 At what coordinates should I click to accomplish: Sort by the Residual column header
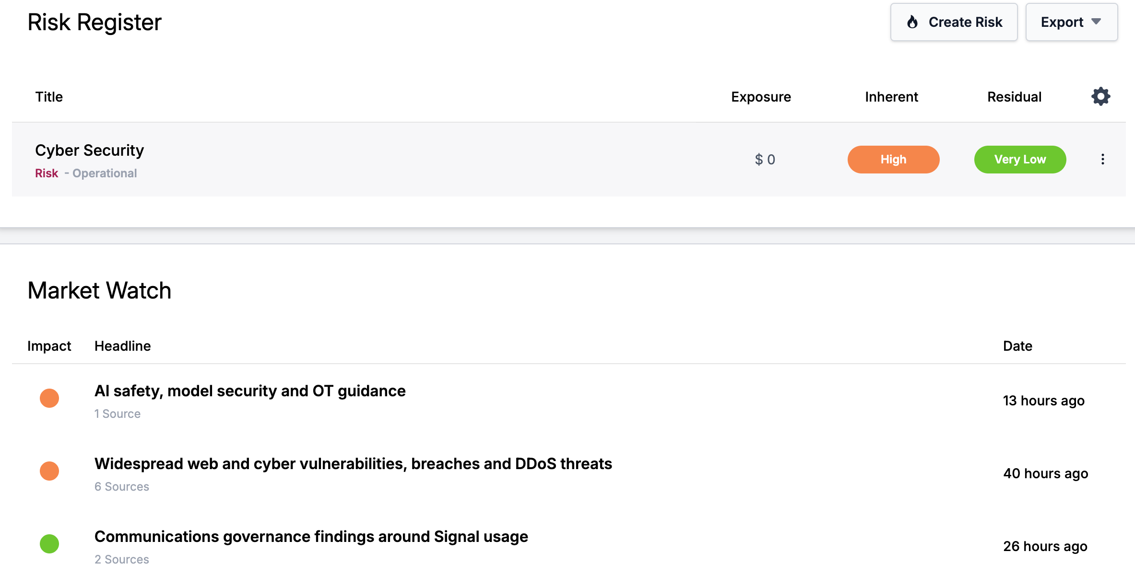pyautogui.click(x=1014, y=97)
